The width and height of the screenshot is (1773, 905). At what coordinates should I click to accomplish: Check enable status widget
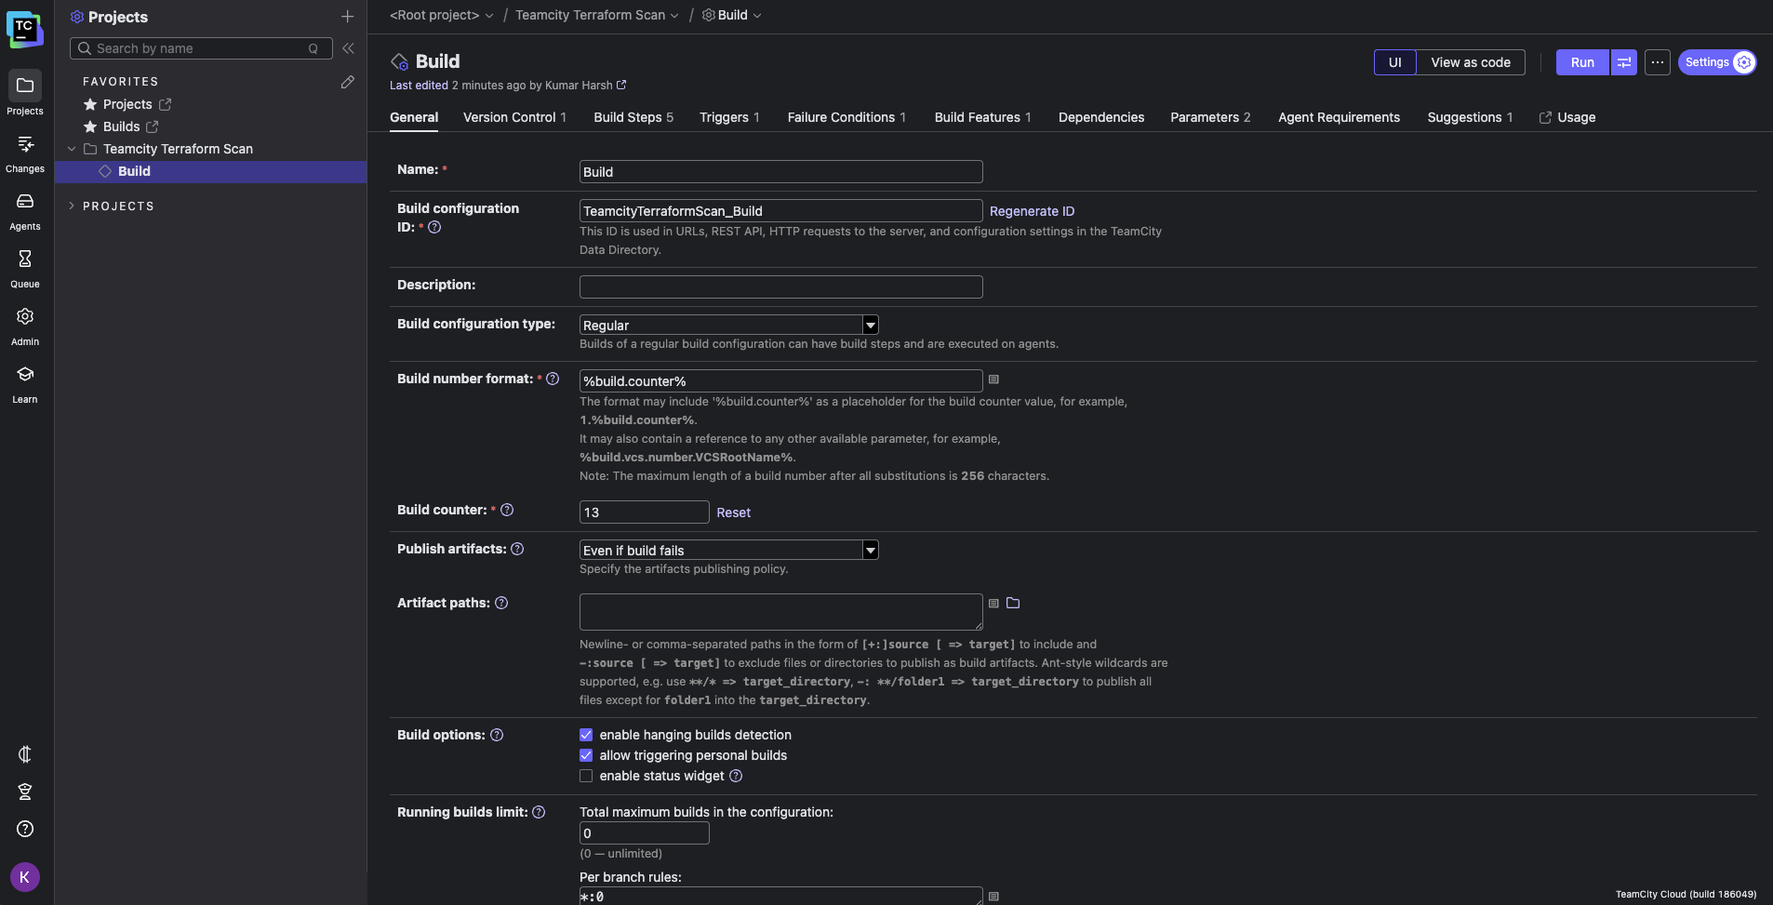586,776
